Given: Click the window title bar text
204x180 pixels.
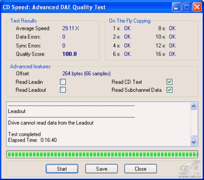Looking at the screenshot, I should [54, 7].
